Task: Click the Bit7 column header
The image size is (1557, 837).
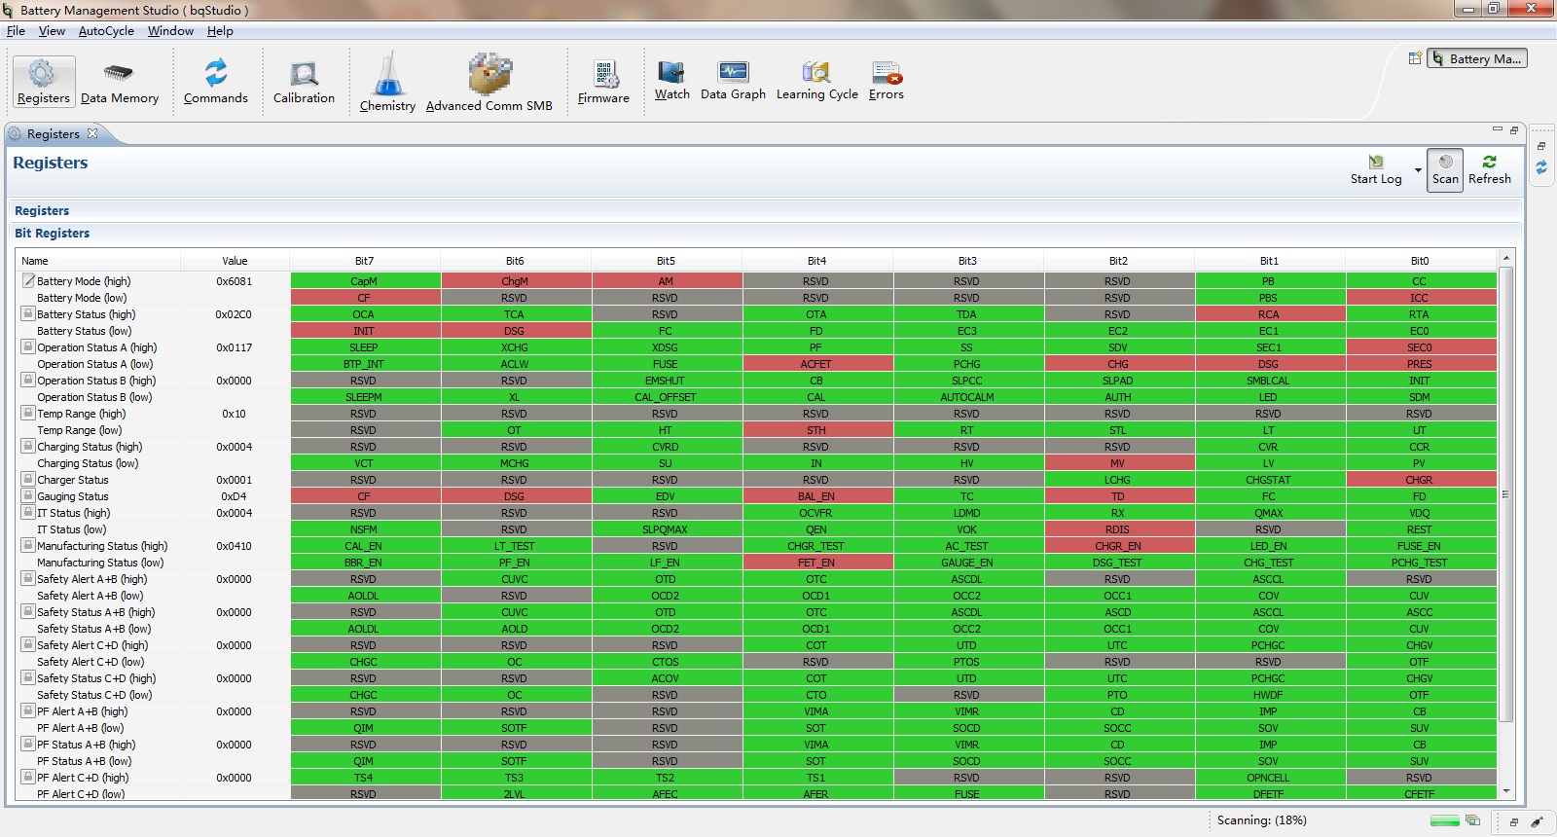Action: pyautogui.click(x=364, y=260)
